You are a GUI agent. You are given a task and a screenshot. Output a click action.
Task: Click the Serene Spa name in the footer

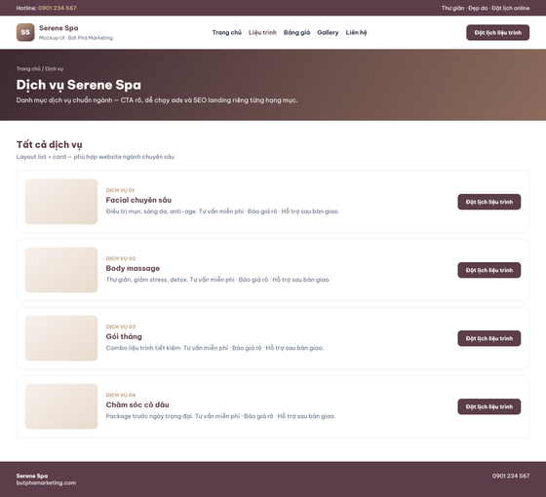32,476
